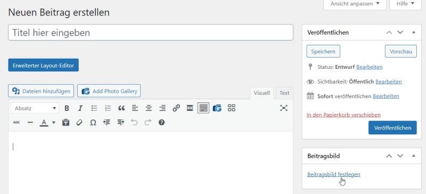Click the clear formatting eraser icon
This screenshot has width=426, height=194.
click(79, 123)
